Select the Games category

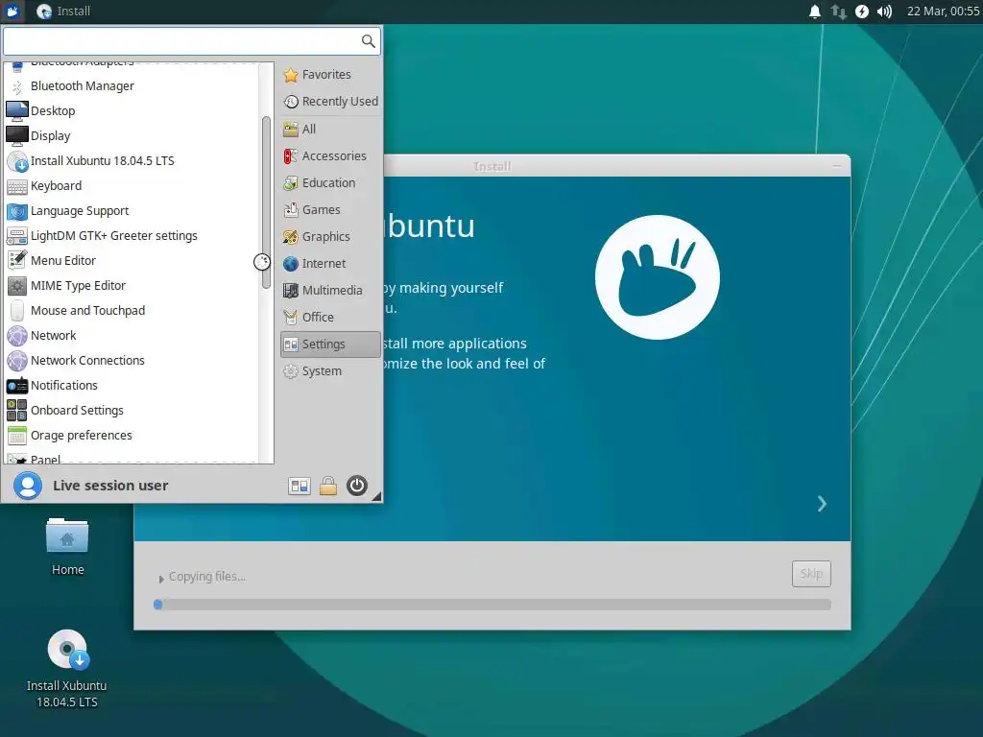330,210
